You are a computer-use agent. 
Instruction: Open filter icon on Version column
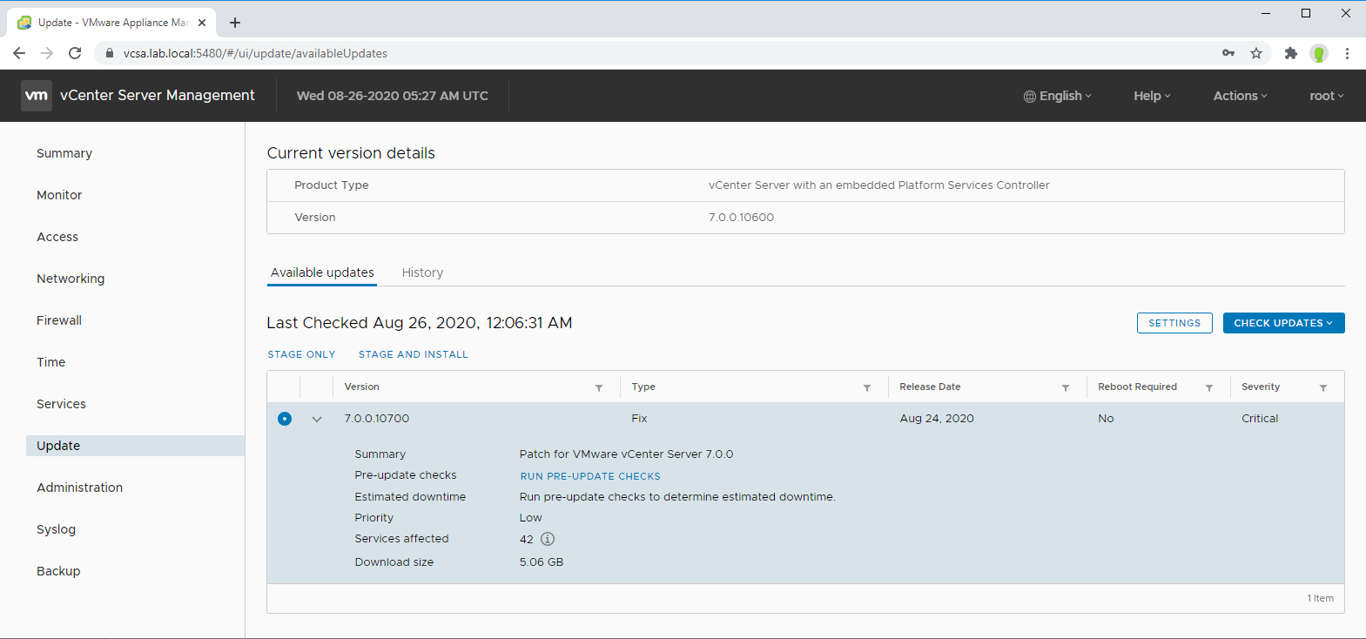click(599, 387)
